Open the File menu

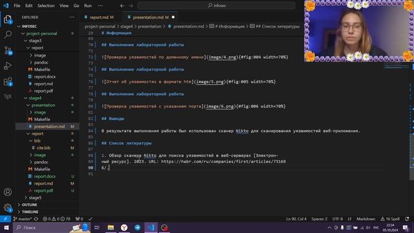(17, 6)
